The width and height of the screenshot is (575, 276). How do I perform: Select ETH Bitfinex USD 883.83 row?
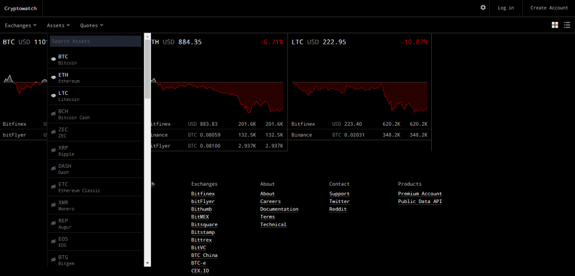pos(220,124)
